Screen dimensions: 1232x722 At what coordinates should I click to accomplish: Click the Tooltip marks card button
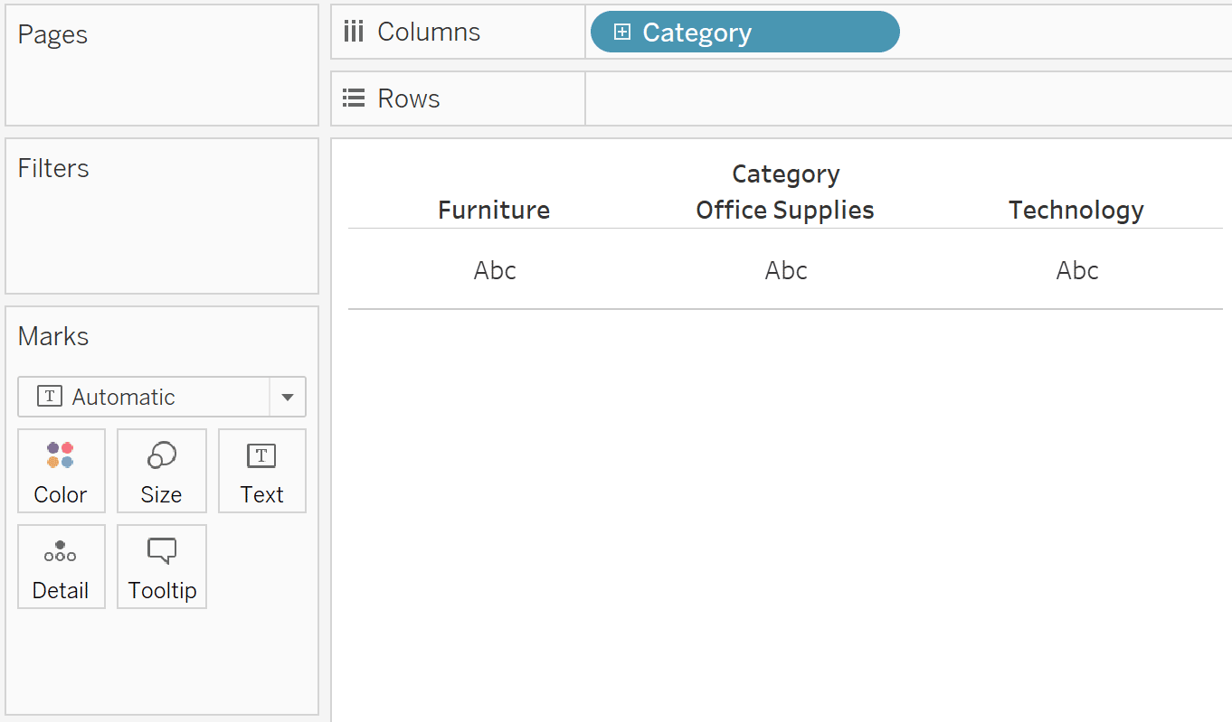[162, 567]
